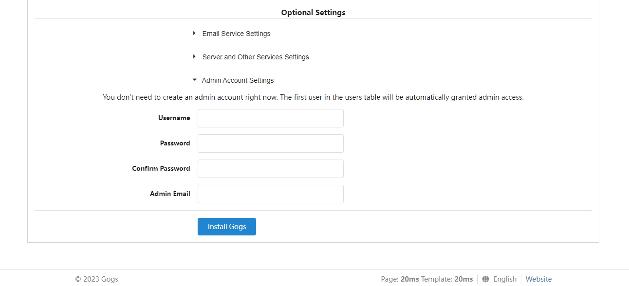Open Server and Other Services Settings title
The image size is (629, 286).
255,57
